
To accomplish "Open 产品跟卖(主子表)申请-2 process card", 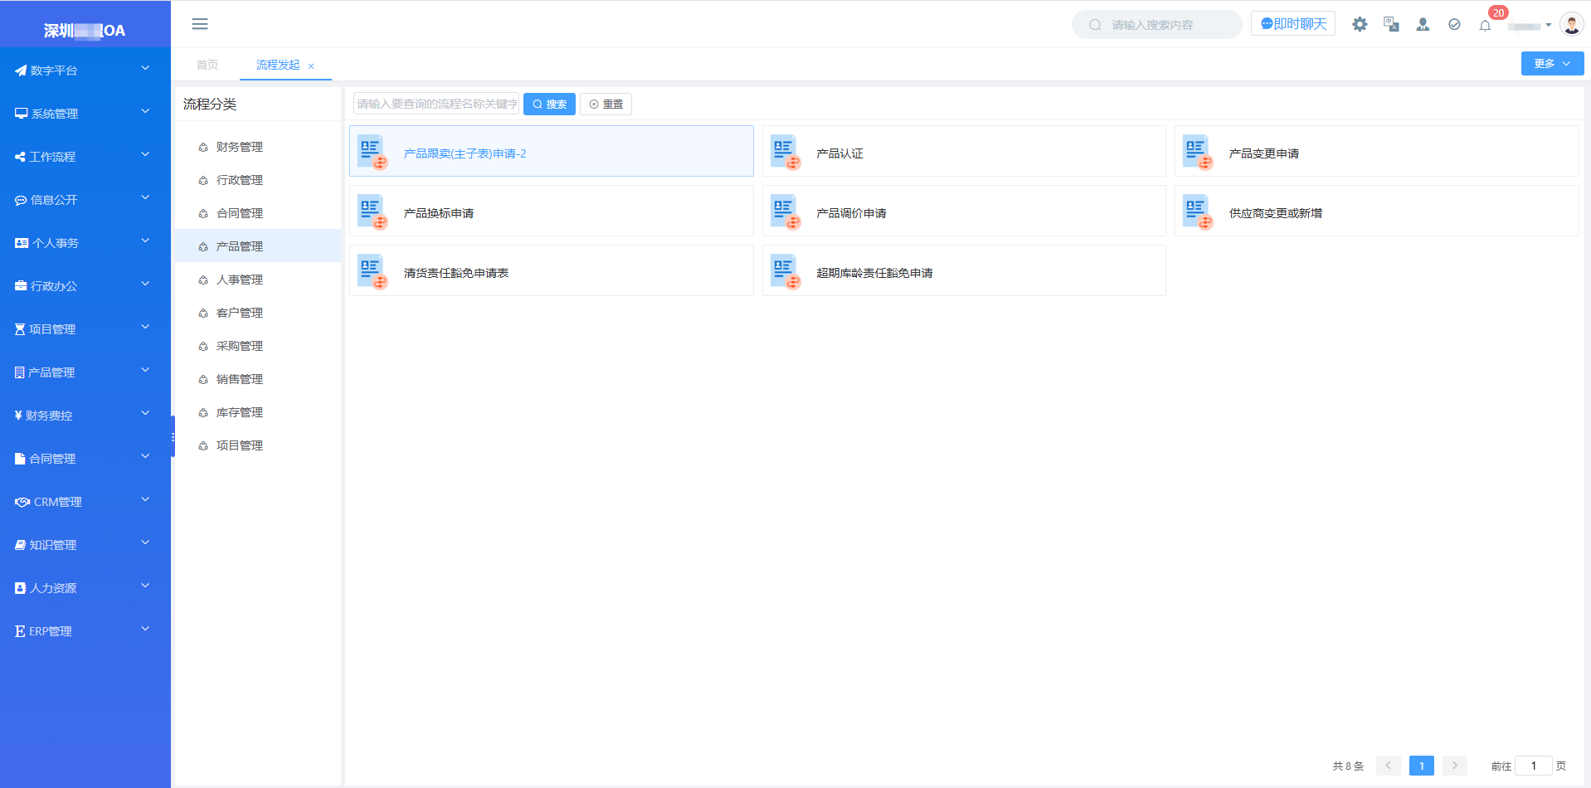I will 552,151.
